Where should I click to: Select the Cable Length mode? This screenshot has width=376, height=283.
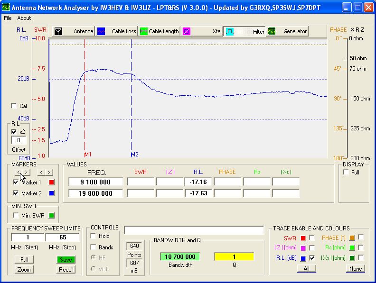(x=159, y=31)
